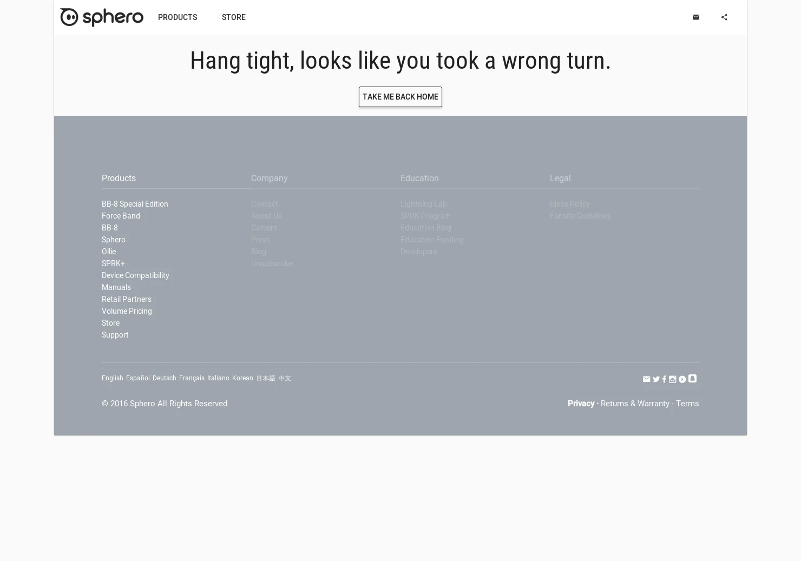Switch language to Français
The width and height of the screenshot is (801, 561).
click(192, 378)
